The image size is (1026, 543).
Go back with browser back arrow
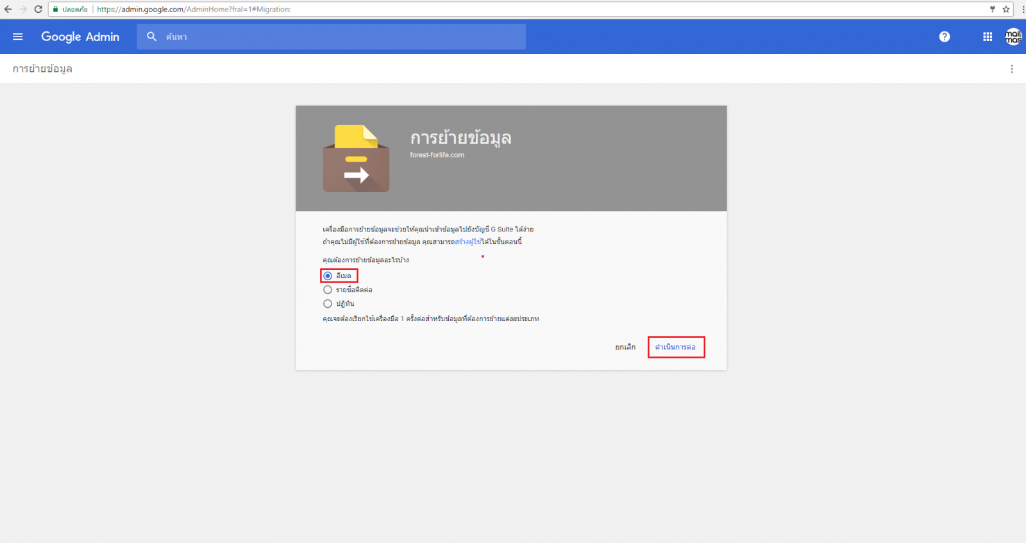pos(8,9)
